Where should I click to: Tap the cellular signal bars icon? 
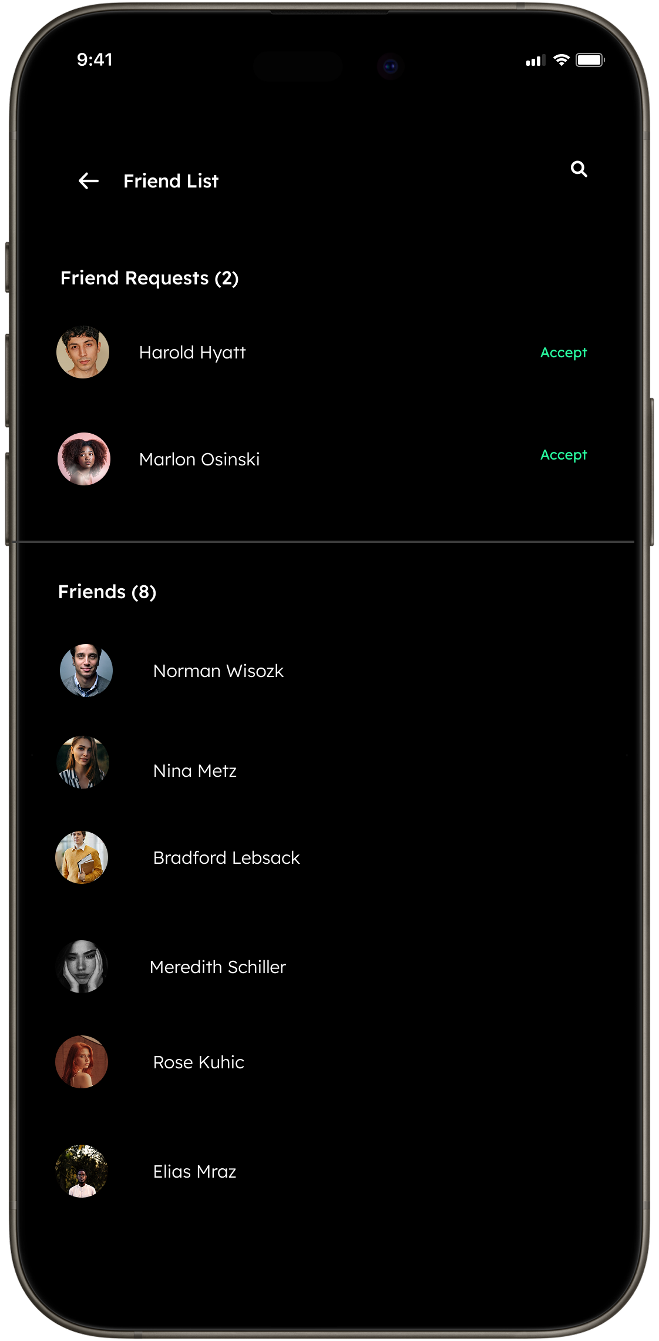[536, 61]
